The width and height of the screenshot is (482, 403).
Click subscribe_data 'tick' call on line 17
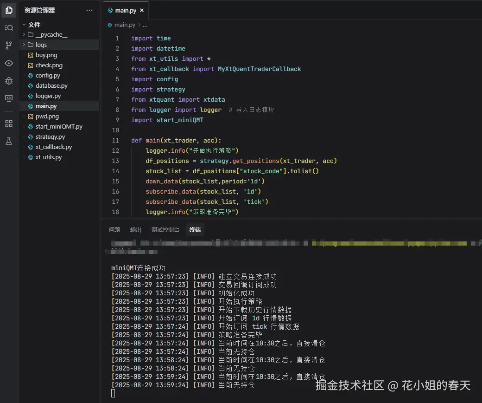tap(207, 201)
